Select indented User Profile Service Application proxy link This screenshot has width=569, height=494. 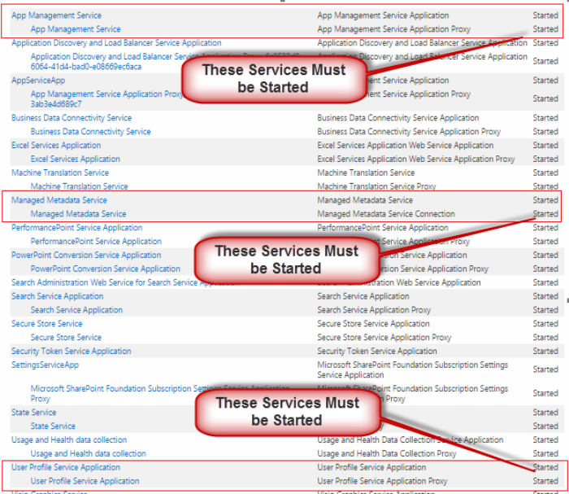pos(85,481)
